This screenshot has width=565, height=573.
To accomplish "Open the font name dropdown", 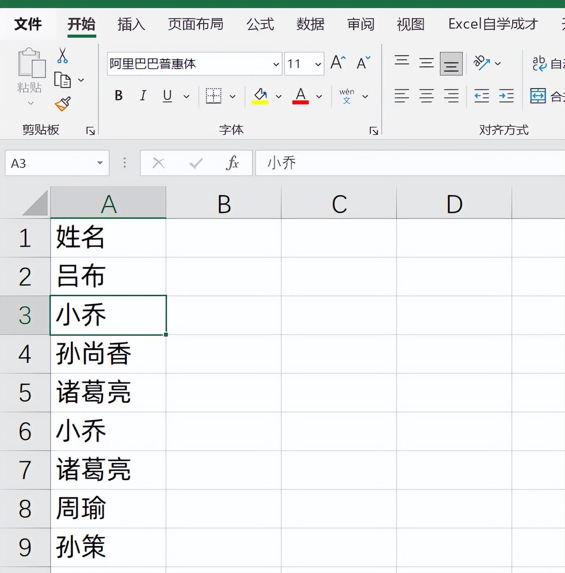I will click(x=276, y=64).
